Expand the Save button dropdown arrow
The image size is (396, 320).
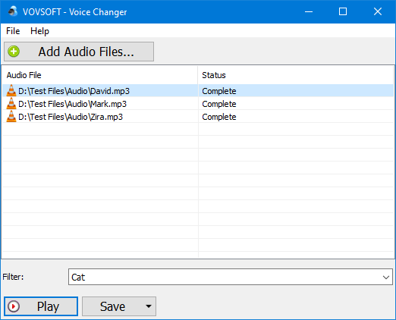pos(149,306)
